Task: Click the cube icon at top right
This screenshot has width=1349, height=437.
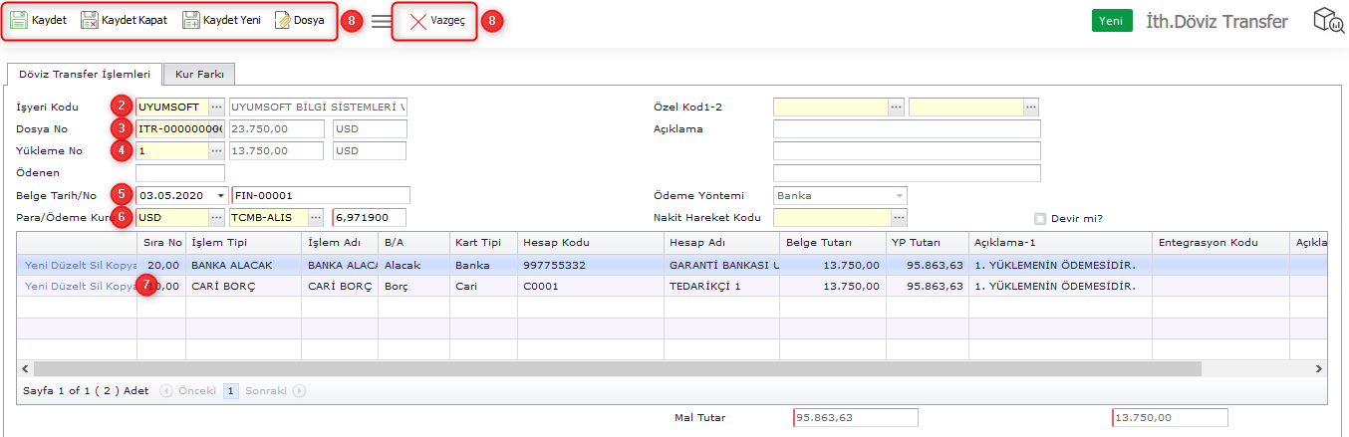Action: [x=1328, y=21]
